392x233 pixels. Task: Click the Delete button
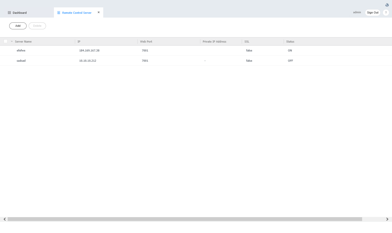coord(37,26)
